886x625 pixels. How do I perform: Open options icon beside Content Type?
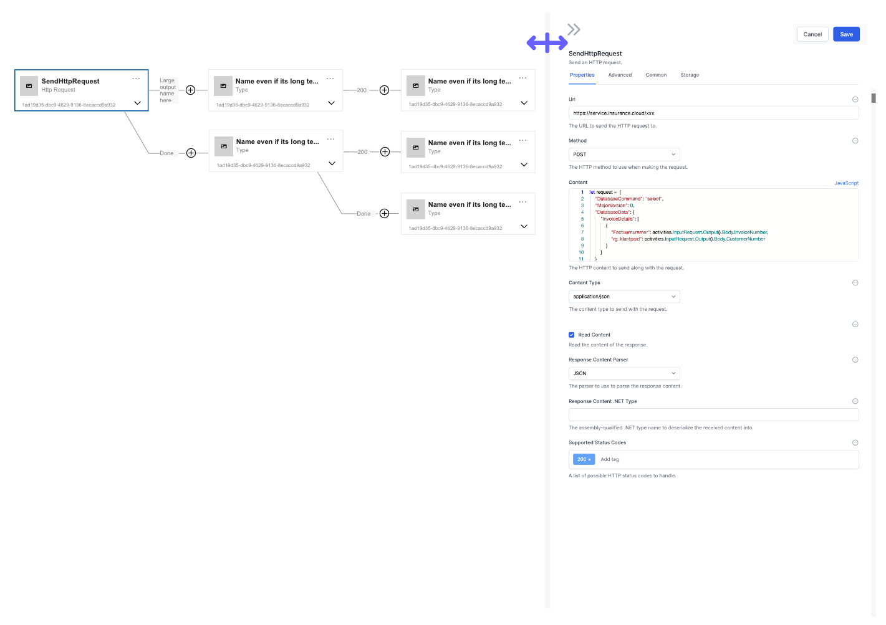tap(855, 283)
